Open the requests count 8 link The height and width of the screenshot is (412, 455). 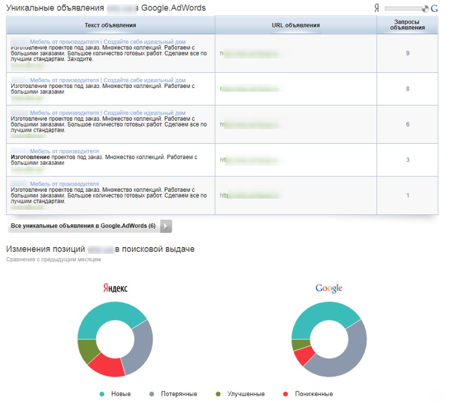tap(408, 89)
